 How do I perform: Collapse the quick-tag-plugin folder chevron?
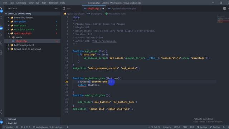click(8, 33)
